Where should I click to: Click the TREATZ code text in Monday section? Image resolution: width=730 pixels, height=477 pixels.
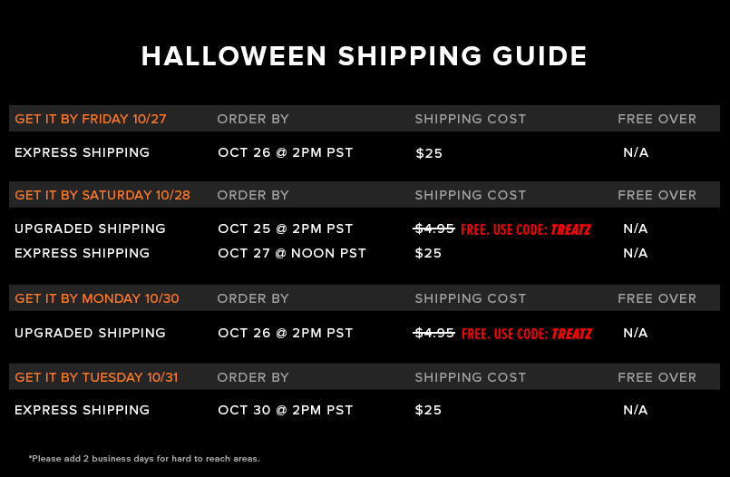[x=571, y=334]
